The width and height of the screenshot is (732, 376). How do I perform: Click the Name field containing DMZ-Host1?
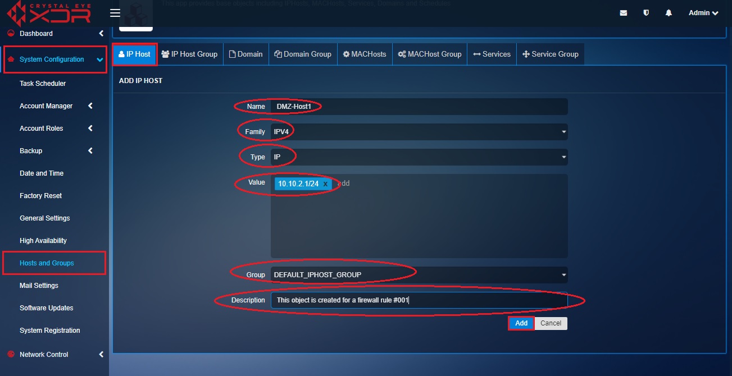click(419, 107)
